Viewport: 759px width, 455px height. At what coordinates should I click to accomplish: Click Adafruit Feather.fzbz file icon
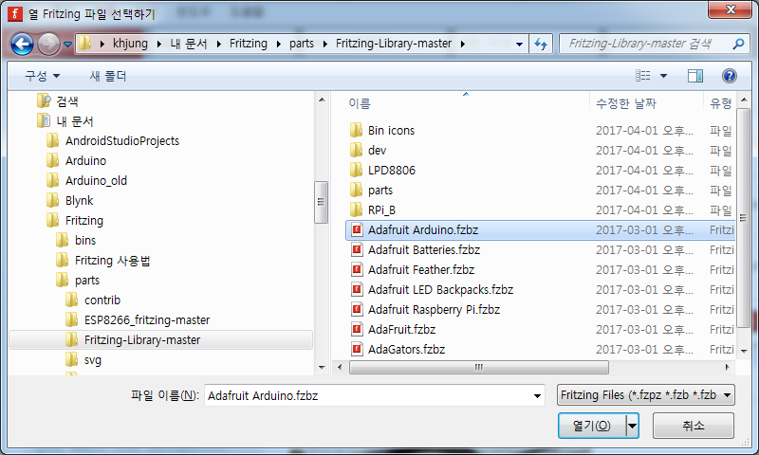click(357, 269)
